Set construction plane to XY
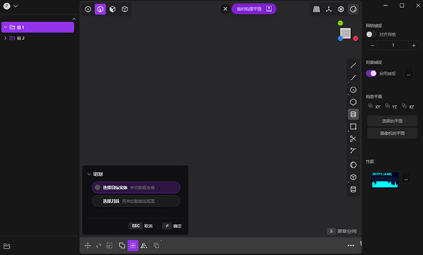The height and width of the screenshot is (255, 423). [x=374, y=106]
